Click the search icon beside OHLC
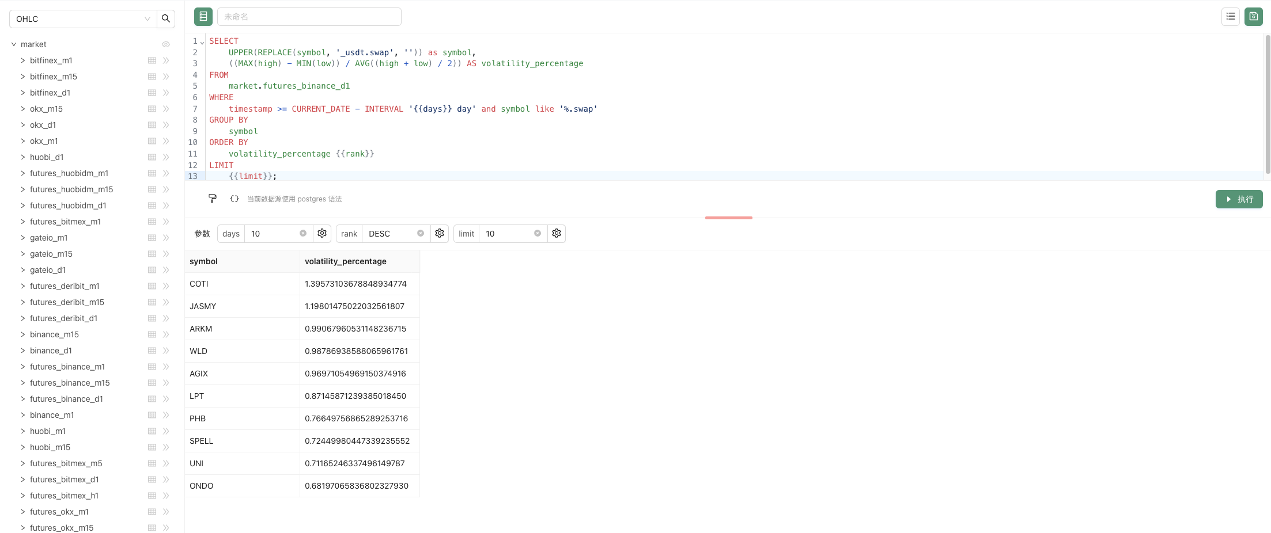Screen dimensions: 1271x533 click(166, 18)
